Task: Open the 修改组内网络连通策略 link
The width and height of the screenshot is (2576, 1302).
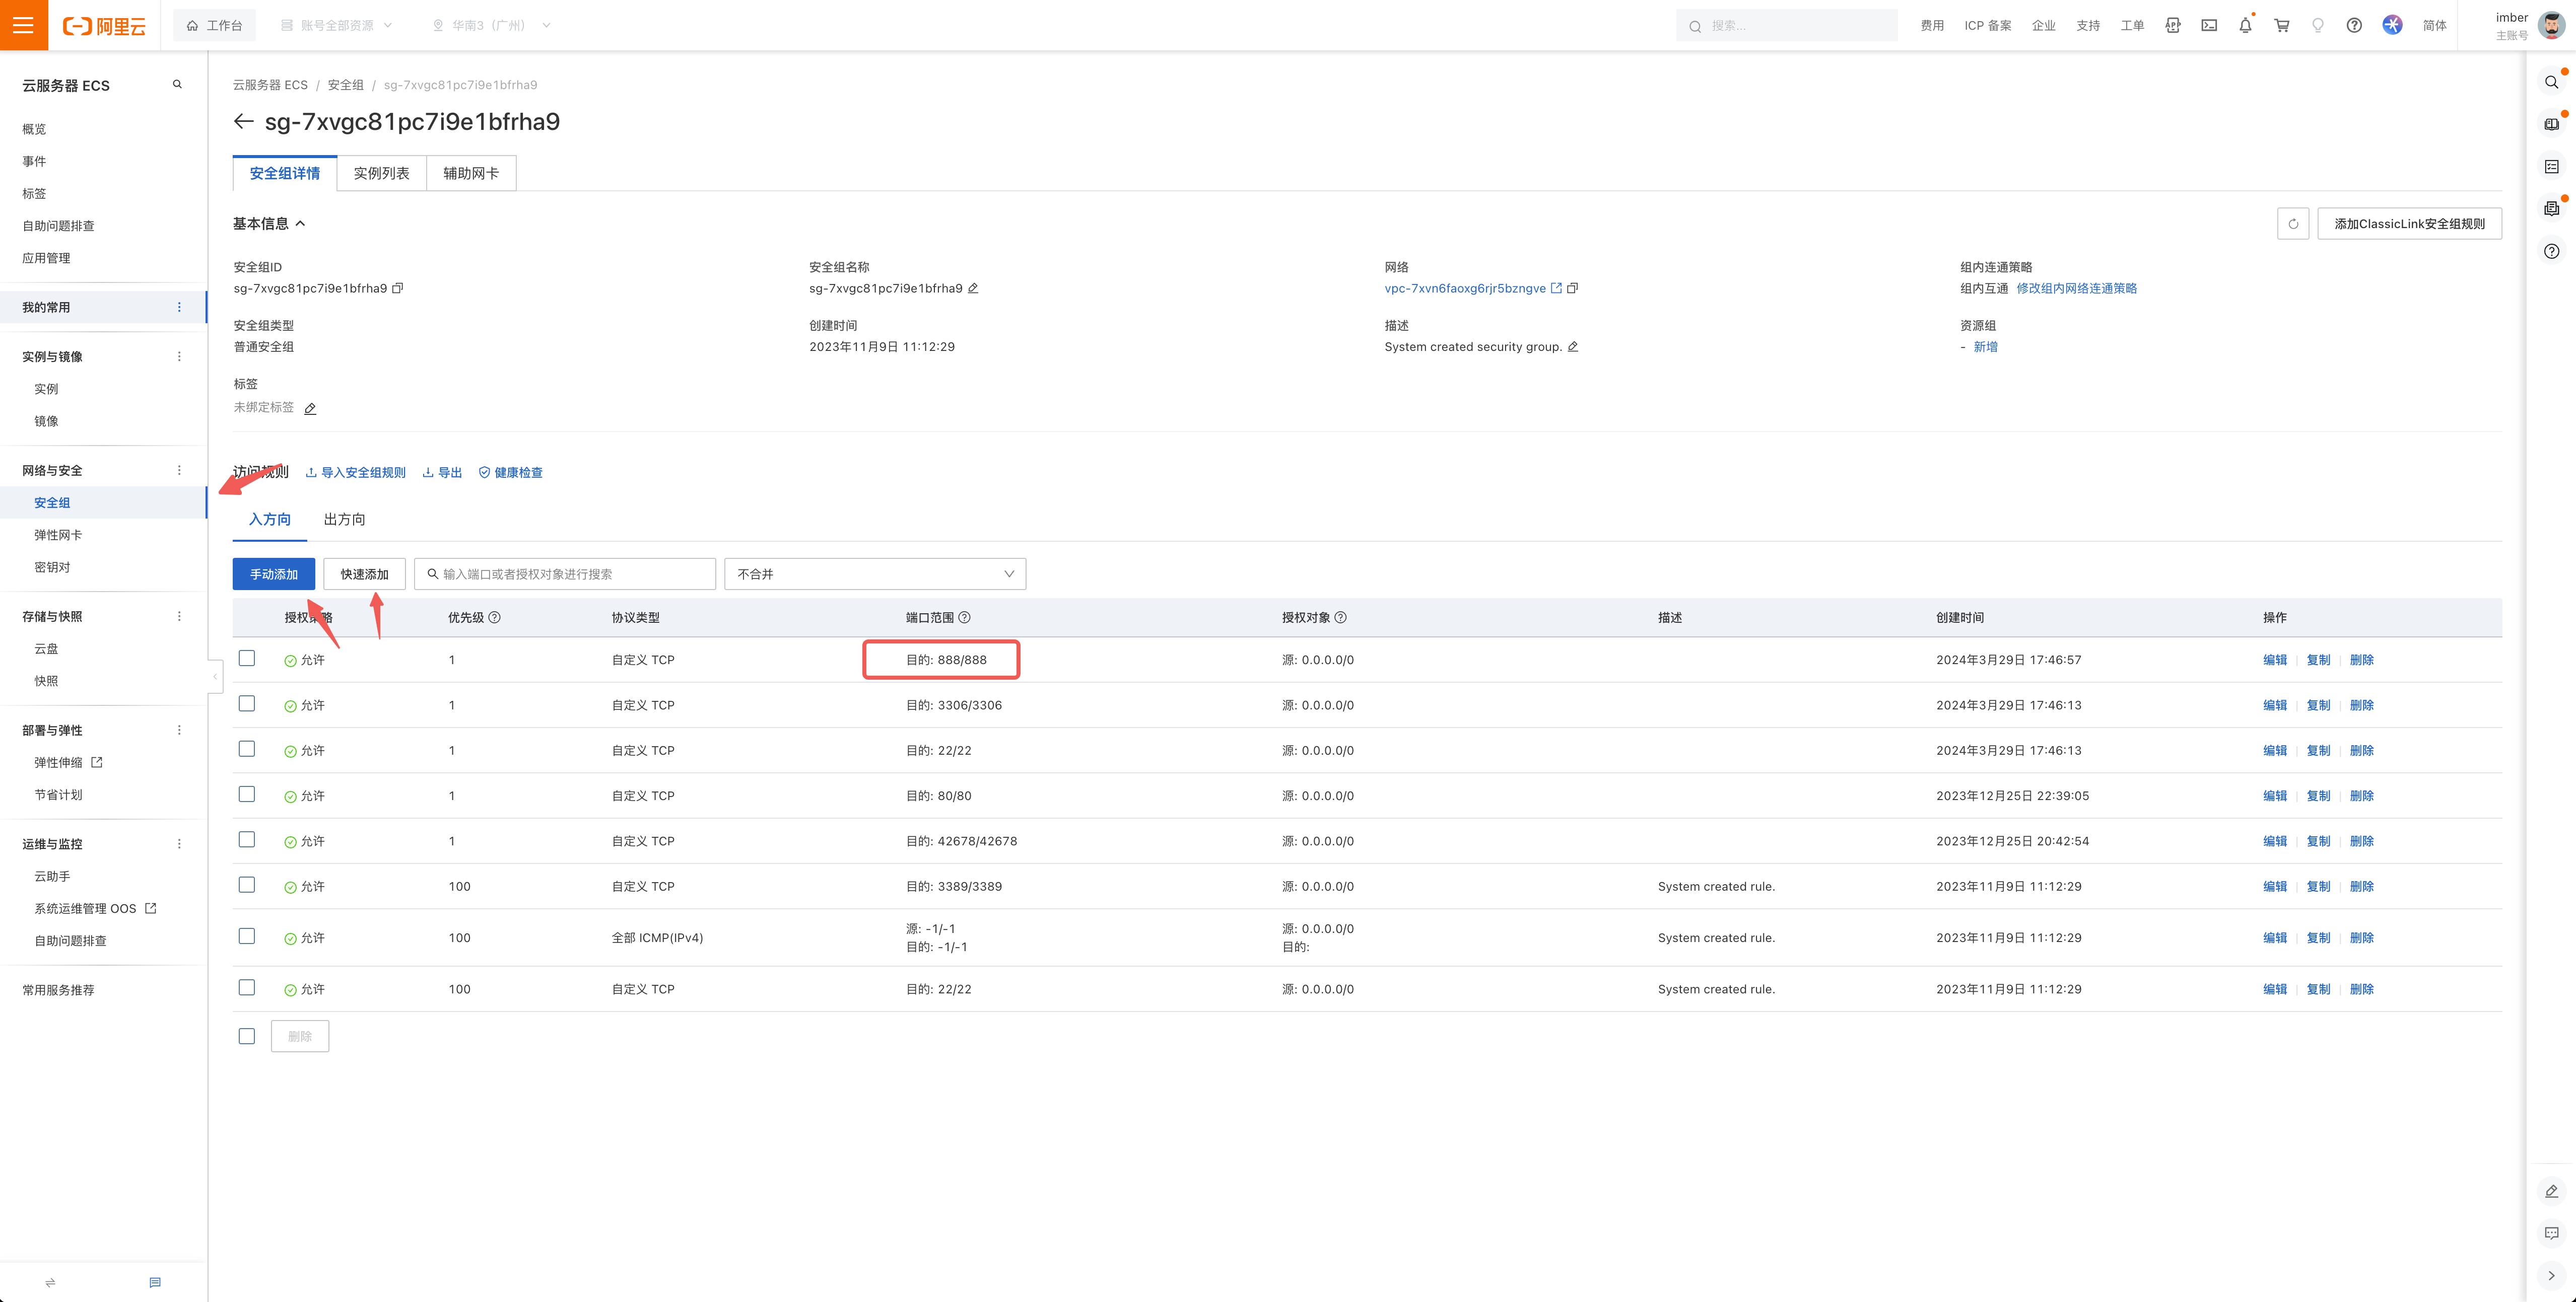Action: 2076,289
